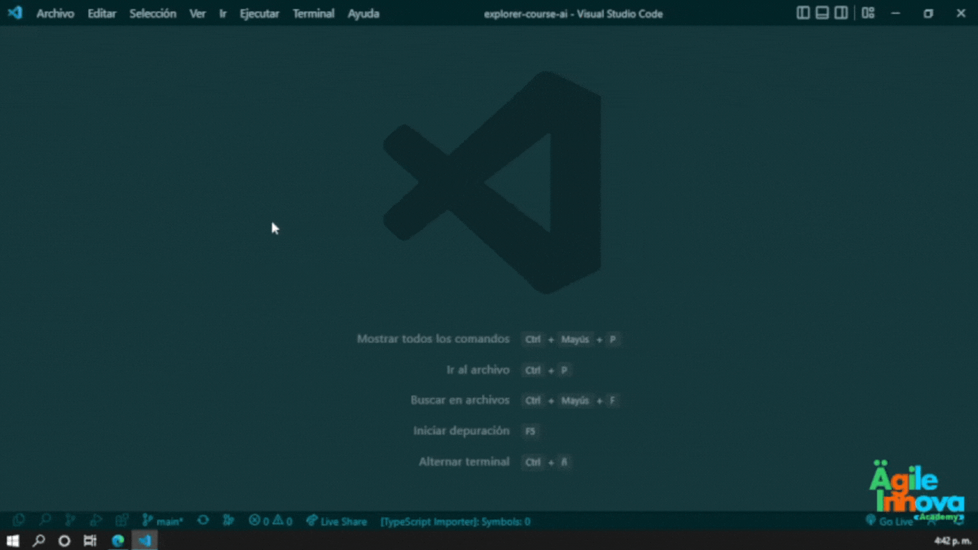Open Windows taskbar search
This screenshot has height=550, width=978.
[x=39, y=541]
